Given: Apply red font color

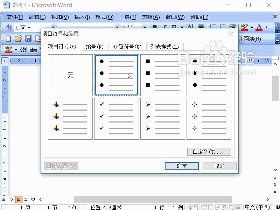Looking at the screenshot, I should point(259,27).
